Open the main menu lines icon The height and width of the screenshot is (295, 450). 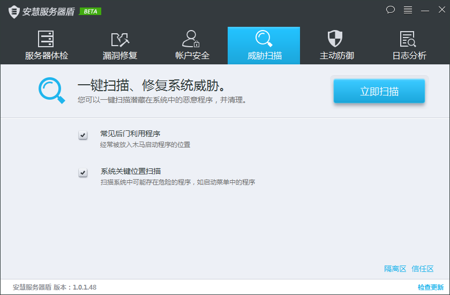[408, 10]
